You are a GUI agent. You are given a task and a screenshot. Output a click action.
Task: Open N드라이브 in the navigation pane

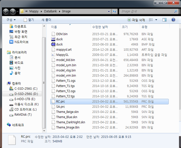19,42
